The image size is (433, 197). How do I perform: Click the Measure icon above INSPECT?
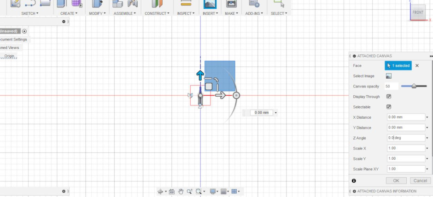coord(186,3)
